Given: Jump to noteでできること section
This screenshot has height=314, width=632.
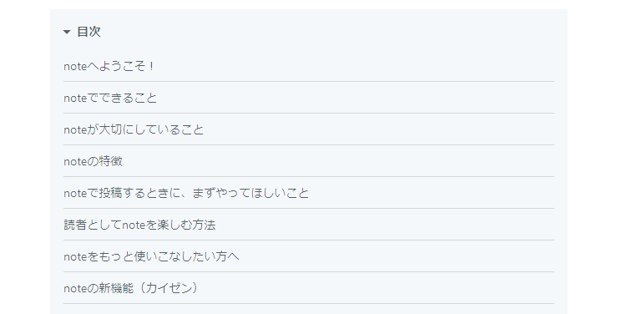Looking at the screenshot, I should pyautogui.click(x=110, y=98).
